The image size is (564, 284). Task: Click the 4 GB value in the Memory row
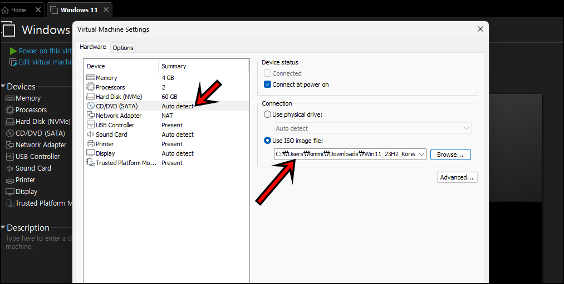(168, 78)
